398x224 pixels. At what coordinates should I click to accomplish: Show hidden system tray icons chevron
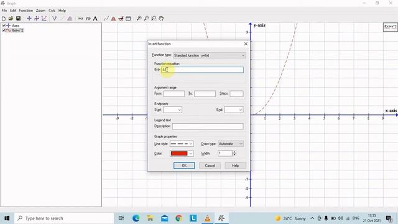312,218
